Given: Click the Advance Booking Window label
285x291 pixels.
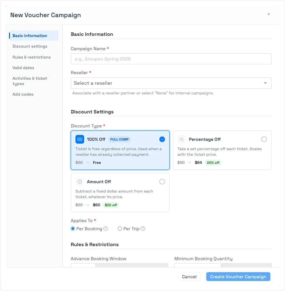Looking at the screenshot, I should click(x=99, y=259).
